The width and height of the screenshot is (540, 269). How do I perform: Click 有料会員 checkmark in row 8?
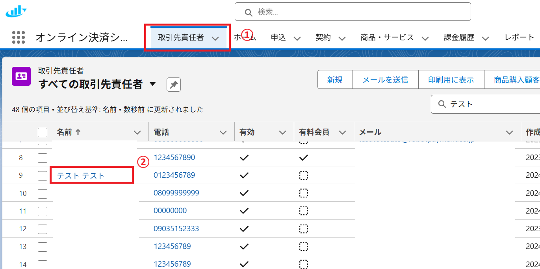click(303, 158)
